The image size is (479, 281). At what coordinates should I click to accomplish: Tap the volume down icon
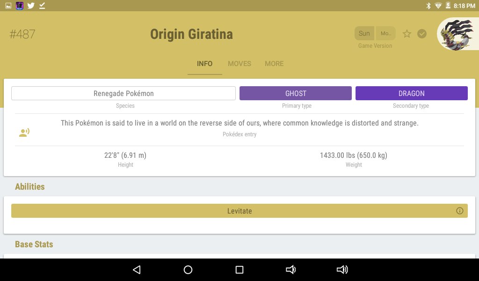click(x=290, y=269)
